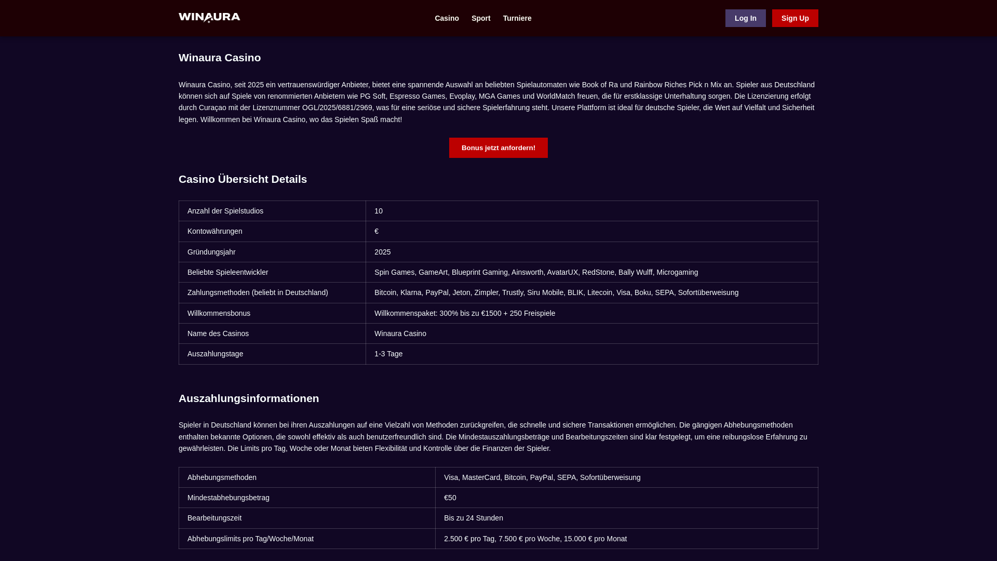Click the 'Beliebte Spieleentwickler' row label
The image size is (997, 561).
[272, 272]
